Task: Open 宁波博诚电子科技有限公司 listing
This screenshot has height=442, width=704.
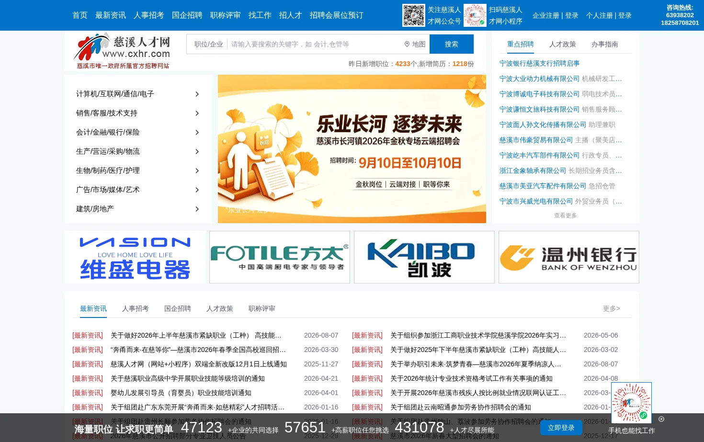Action: coord(540,94)
